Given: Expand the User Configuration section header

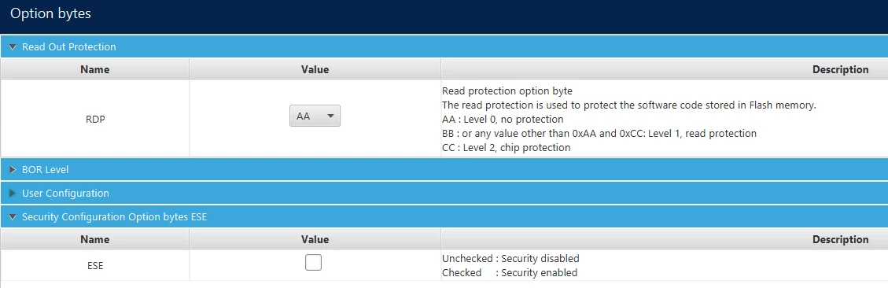Looking at the screenshot, I should pos(444,194).
